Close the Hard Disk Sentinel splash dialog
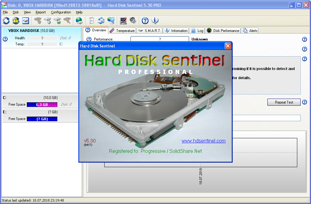Image resolution: width=311 pixels, height=204 pixels. [x=228, y=46]
